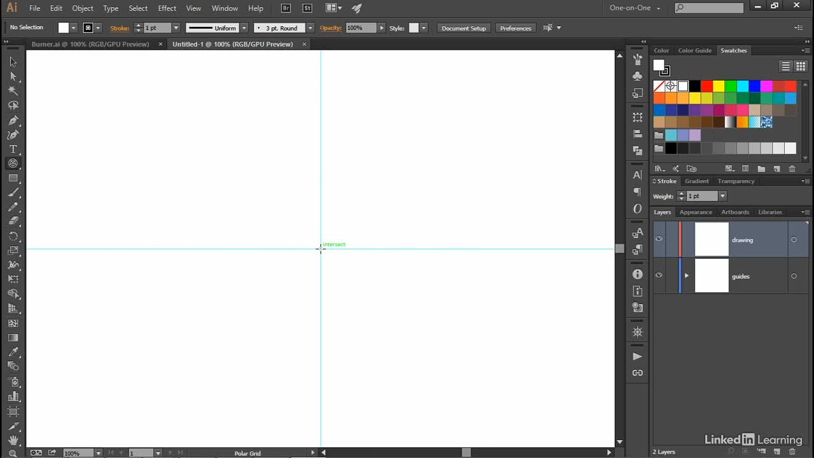This screenshot has width=814, height=458.
Task: Switch swatches to list view
Action: pos(786,66)
